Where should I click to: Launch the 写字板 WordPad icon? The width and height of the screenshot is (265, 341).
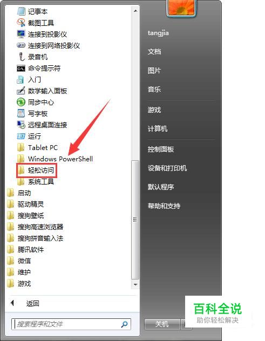21,113
